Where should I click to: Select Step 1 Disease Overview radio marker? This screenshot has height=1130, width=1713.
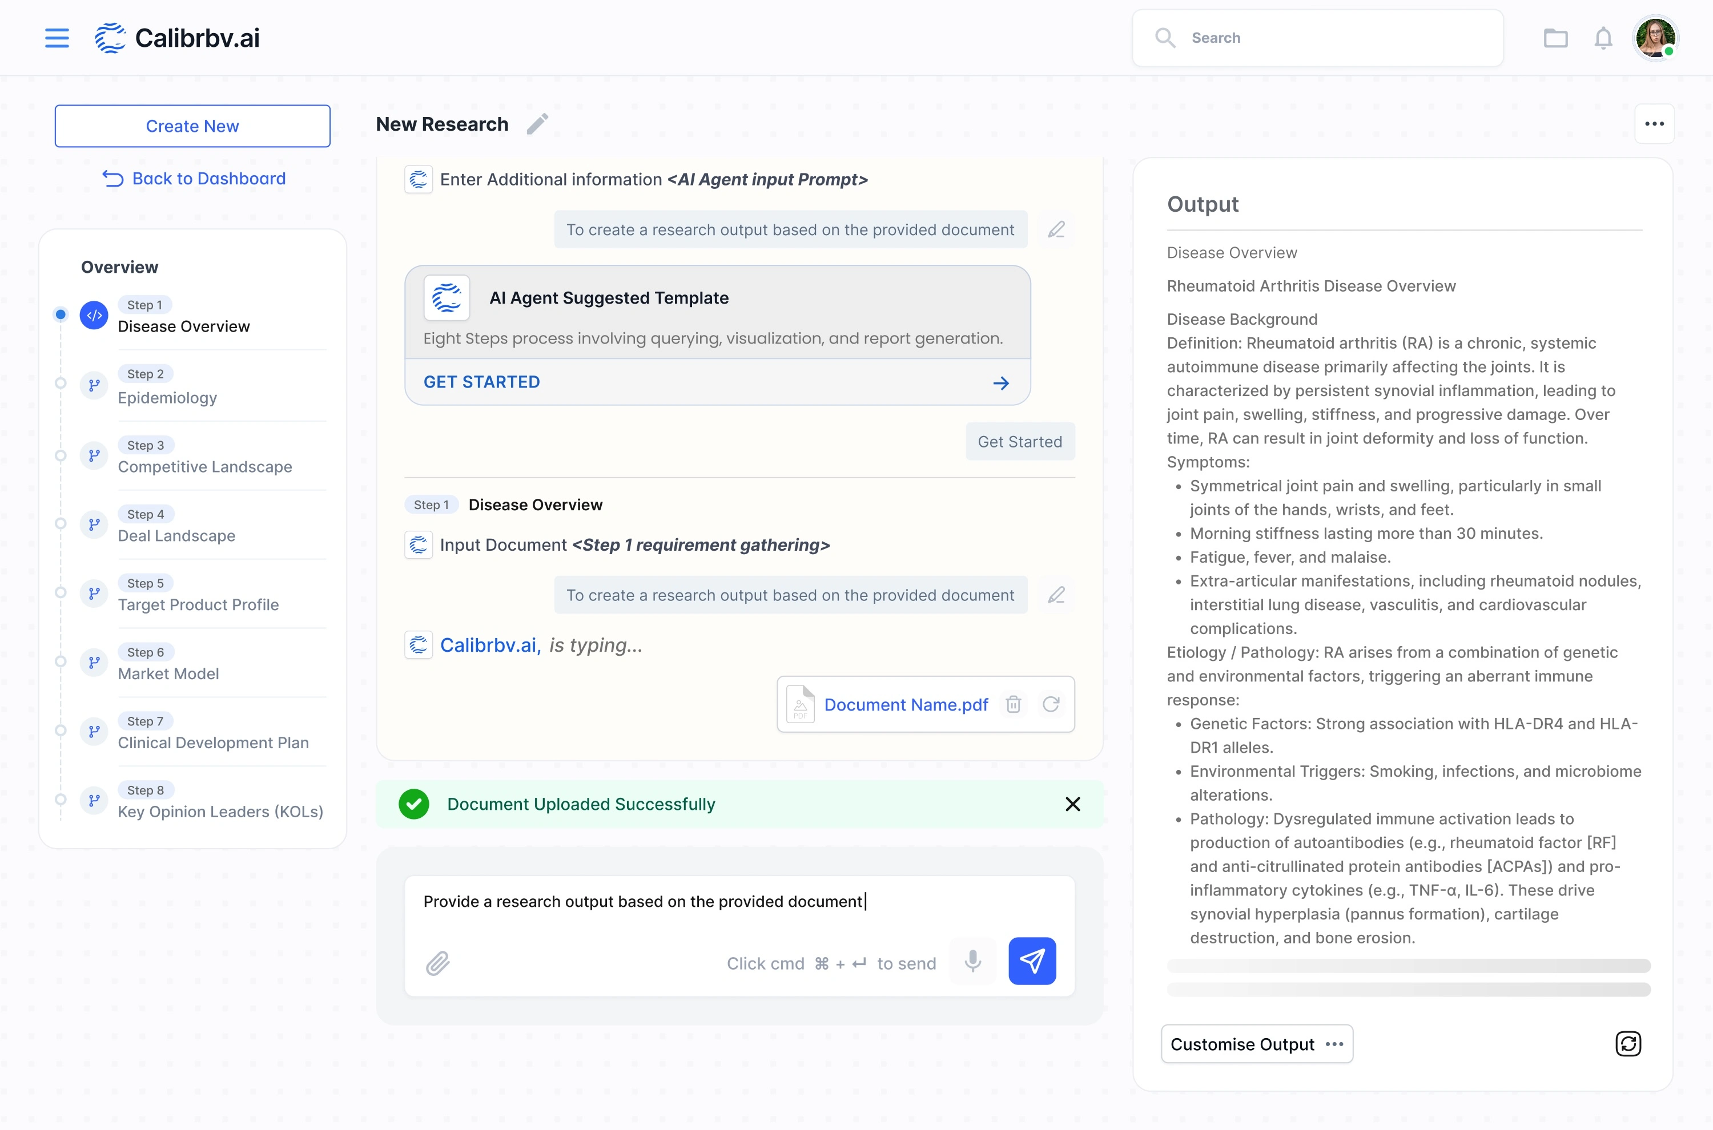click(x=61, y=314)
